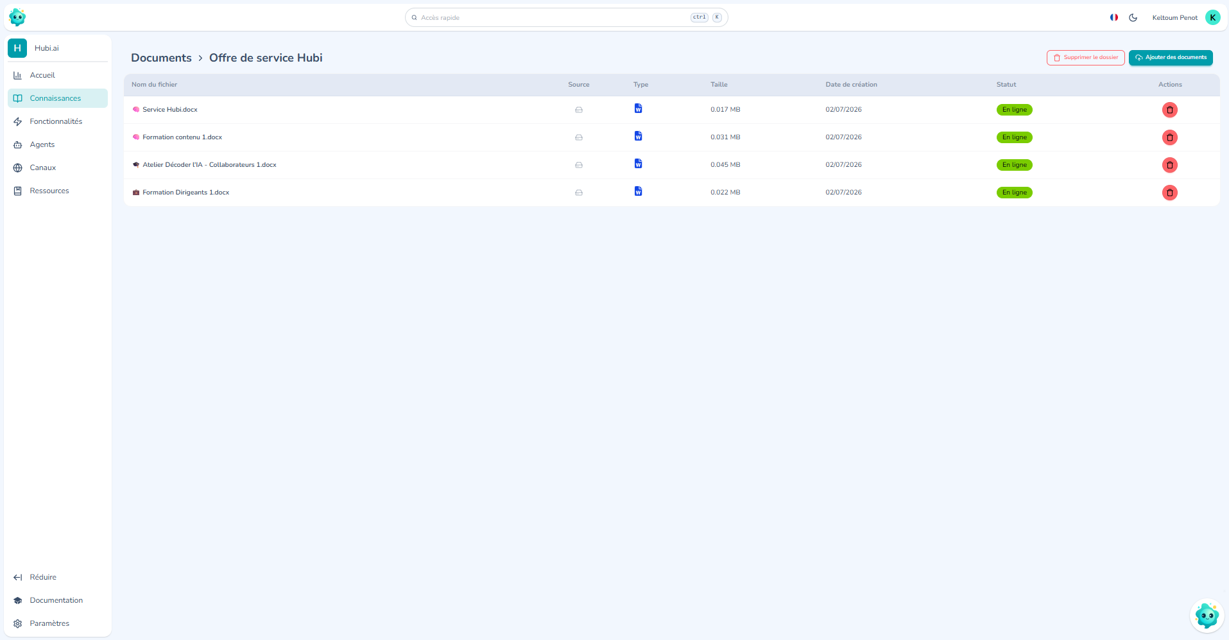This screenshot has width=1229, height=640.
Task: Click Word type icon for Atelier Décoder l'IA
Action: [638, 164]
